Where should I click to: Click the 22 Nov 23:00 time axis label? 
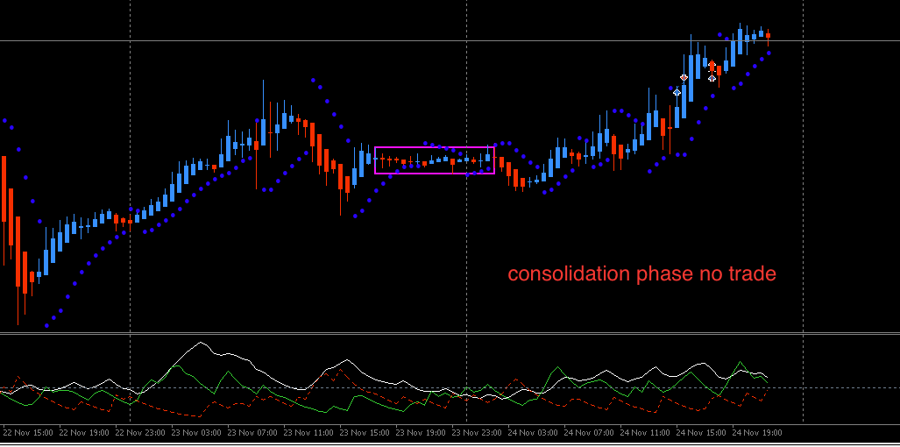pyautogui.click(x=140, y=432)
